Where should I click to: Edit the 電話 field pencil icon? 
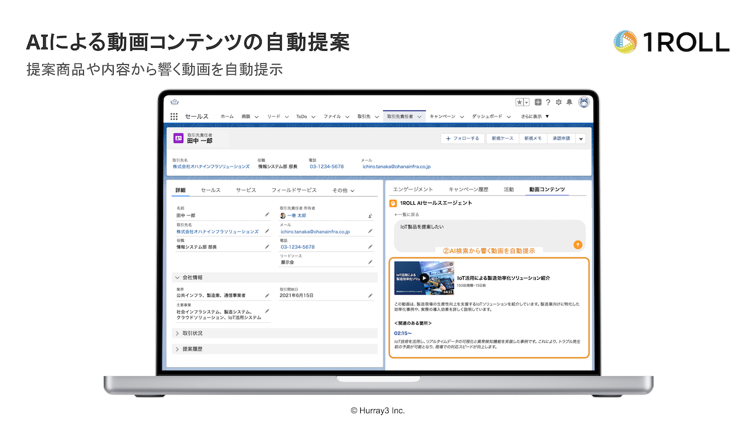tap(370, 247)
